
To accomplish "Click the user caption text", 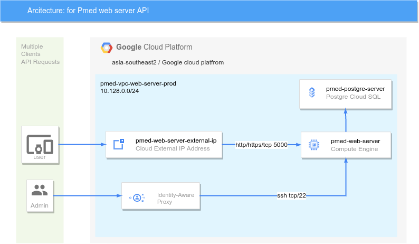I will click(x=40, y=157).
